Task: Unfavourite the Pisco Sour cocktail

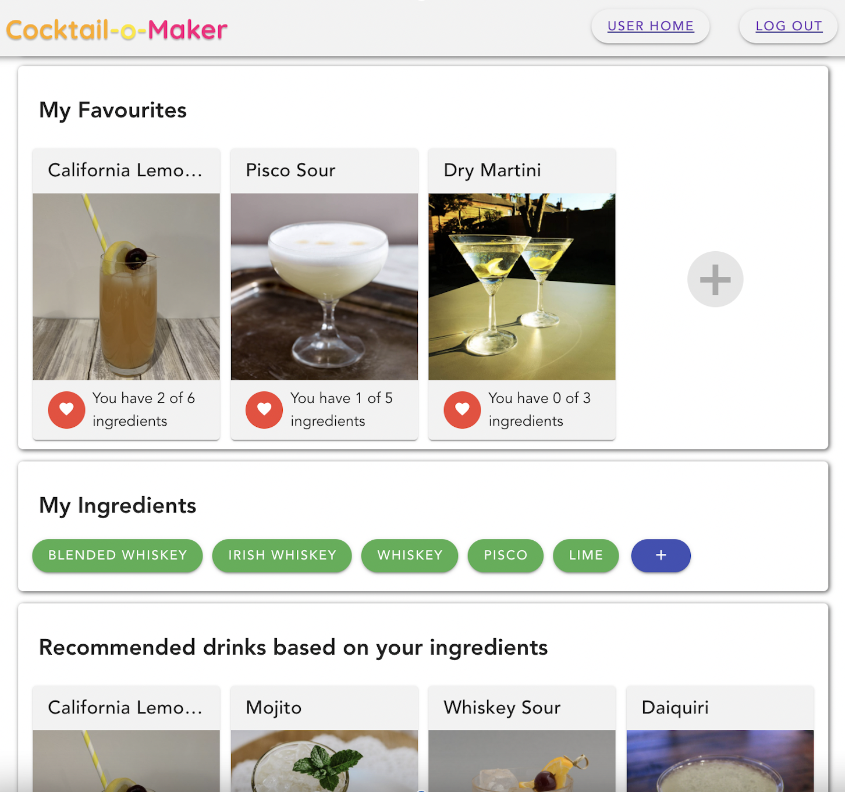Action: coord(264,410)
